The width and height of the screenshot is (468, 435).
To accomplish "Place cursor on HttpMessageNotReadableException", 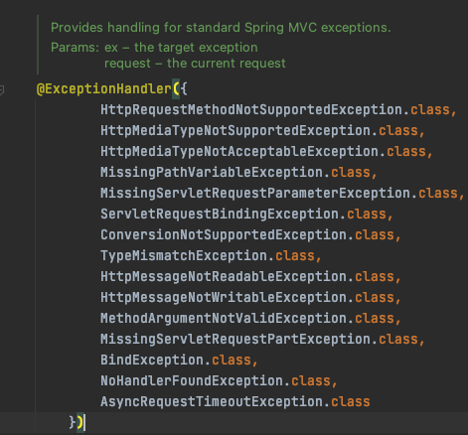I will 224,276.
